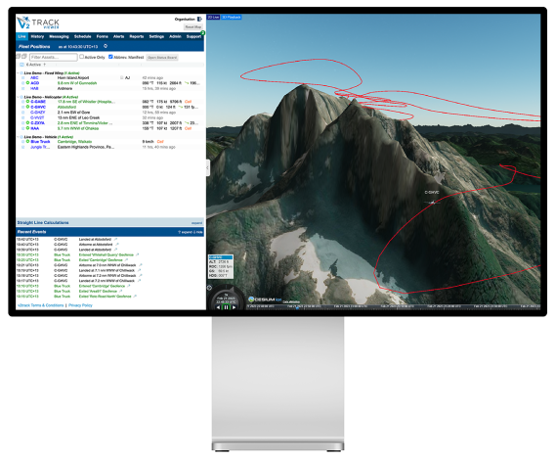The height and width of the screenshot is (459, 555).
Task: Play the Cesium animation in reverse
Action: (218, 307)
